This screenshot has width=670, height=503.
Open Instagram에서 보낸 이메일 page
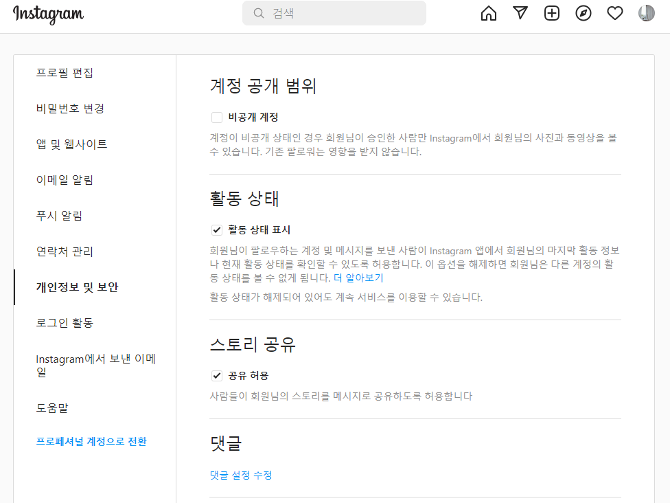pos(95,366)
